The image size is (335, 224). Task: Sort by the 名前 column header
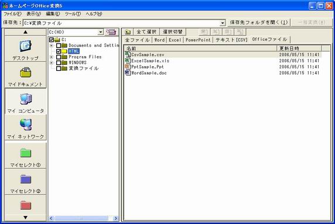[x=200, y=48]
